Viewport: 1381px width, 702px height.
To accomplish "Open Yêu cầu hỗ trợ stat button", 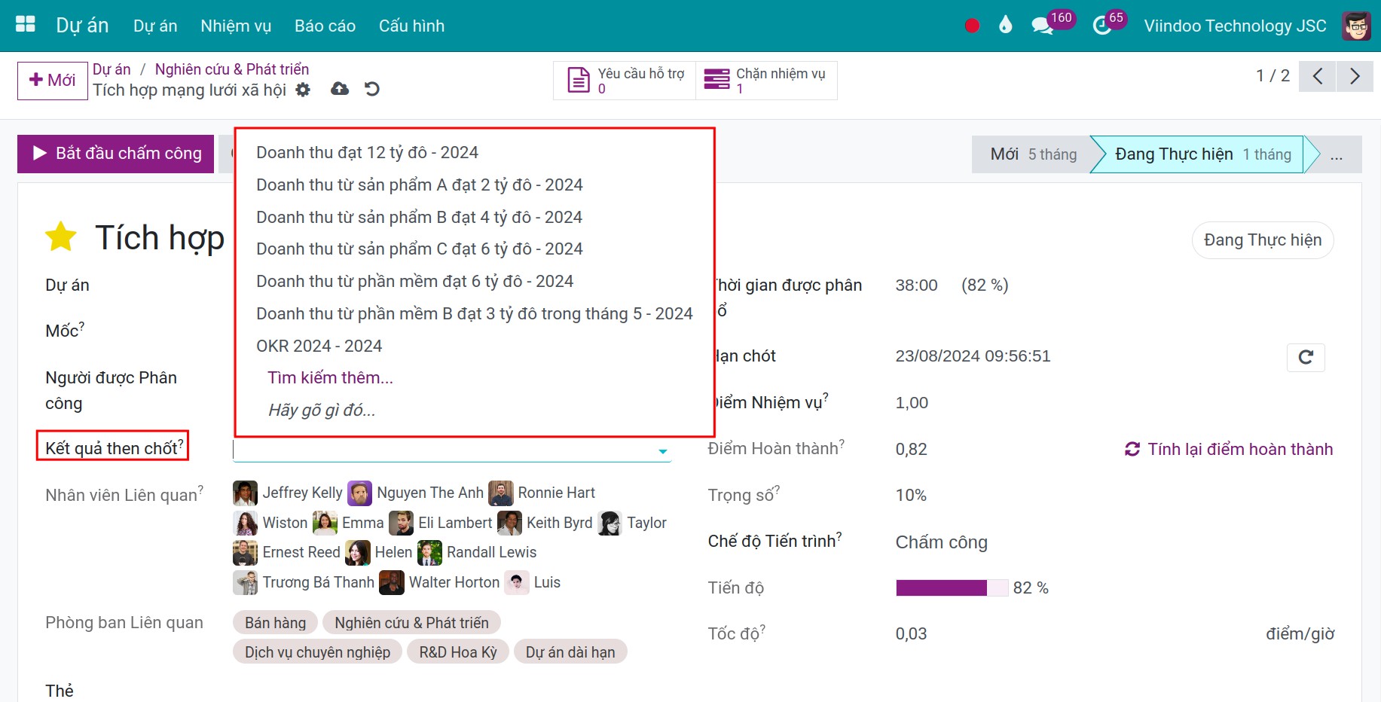I will [625, 80].
